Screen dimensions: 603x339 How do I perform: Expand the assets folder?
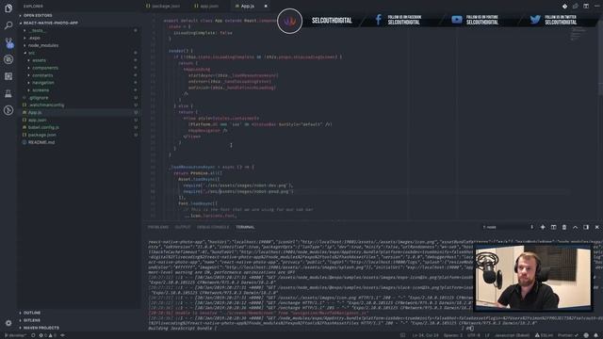click(39, 60)
